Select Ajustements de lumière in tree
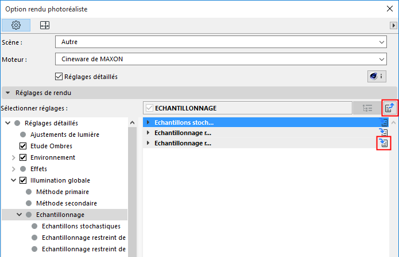The image size is (399, 257). point(65,135)
